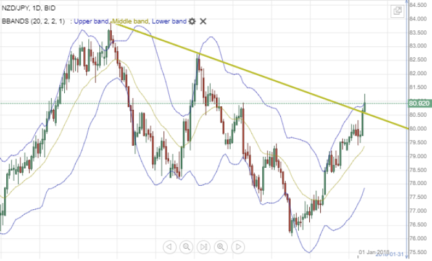
Task: Click the 80.500 price axis label
Action: 418,115
